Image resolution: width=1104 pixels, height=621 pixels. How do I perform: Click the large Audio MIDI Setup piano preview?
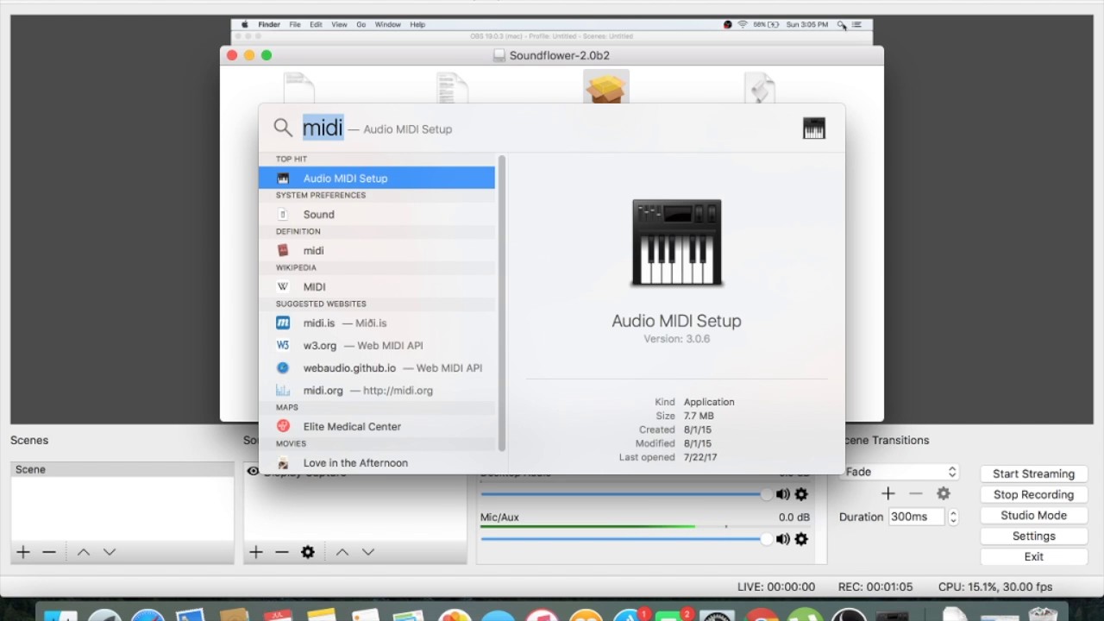[x=677, y=243]
